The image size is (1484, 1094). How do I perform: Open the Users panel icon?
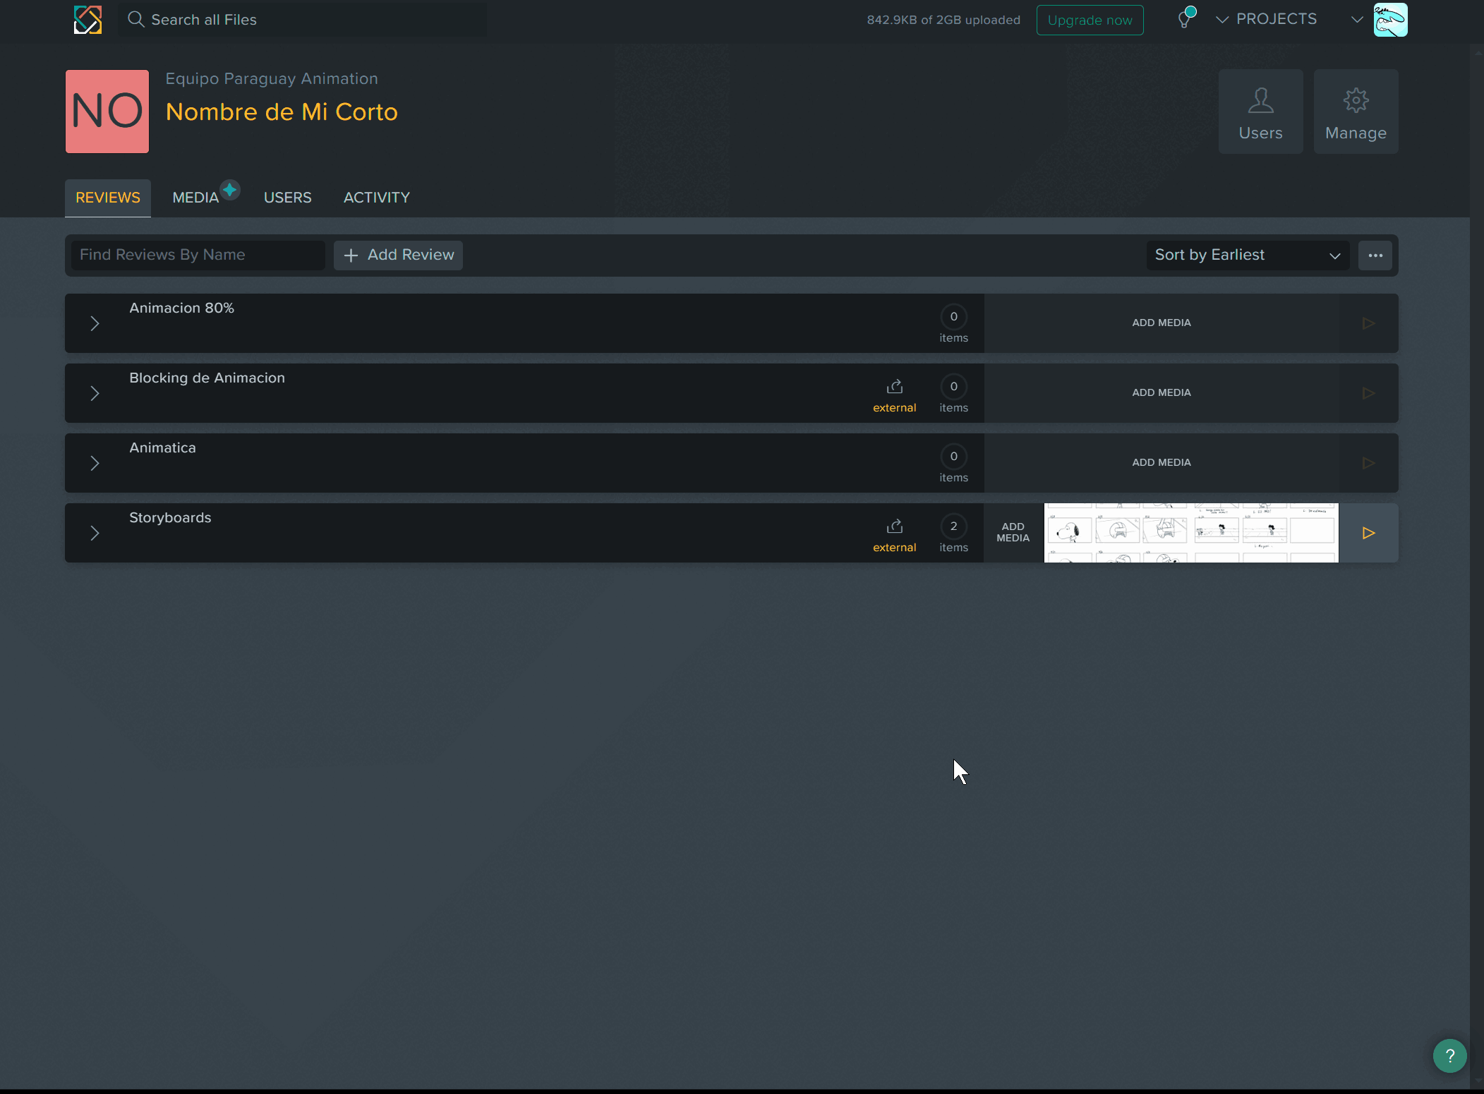(x=1260, y=112)
